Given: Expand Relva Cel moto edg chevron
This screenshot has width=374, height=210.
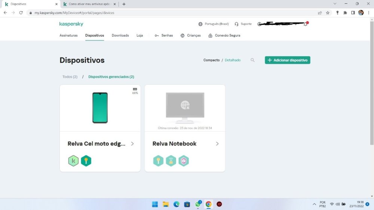Looking at the screenshot, I should pos(132,144).
